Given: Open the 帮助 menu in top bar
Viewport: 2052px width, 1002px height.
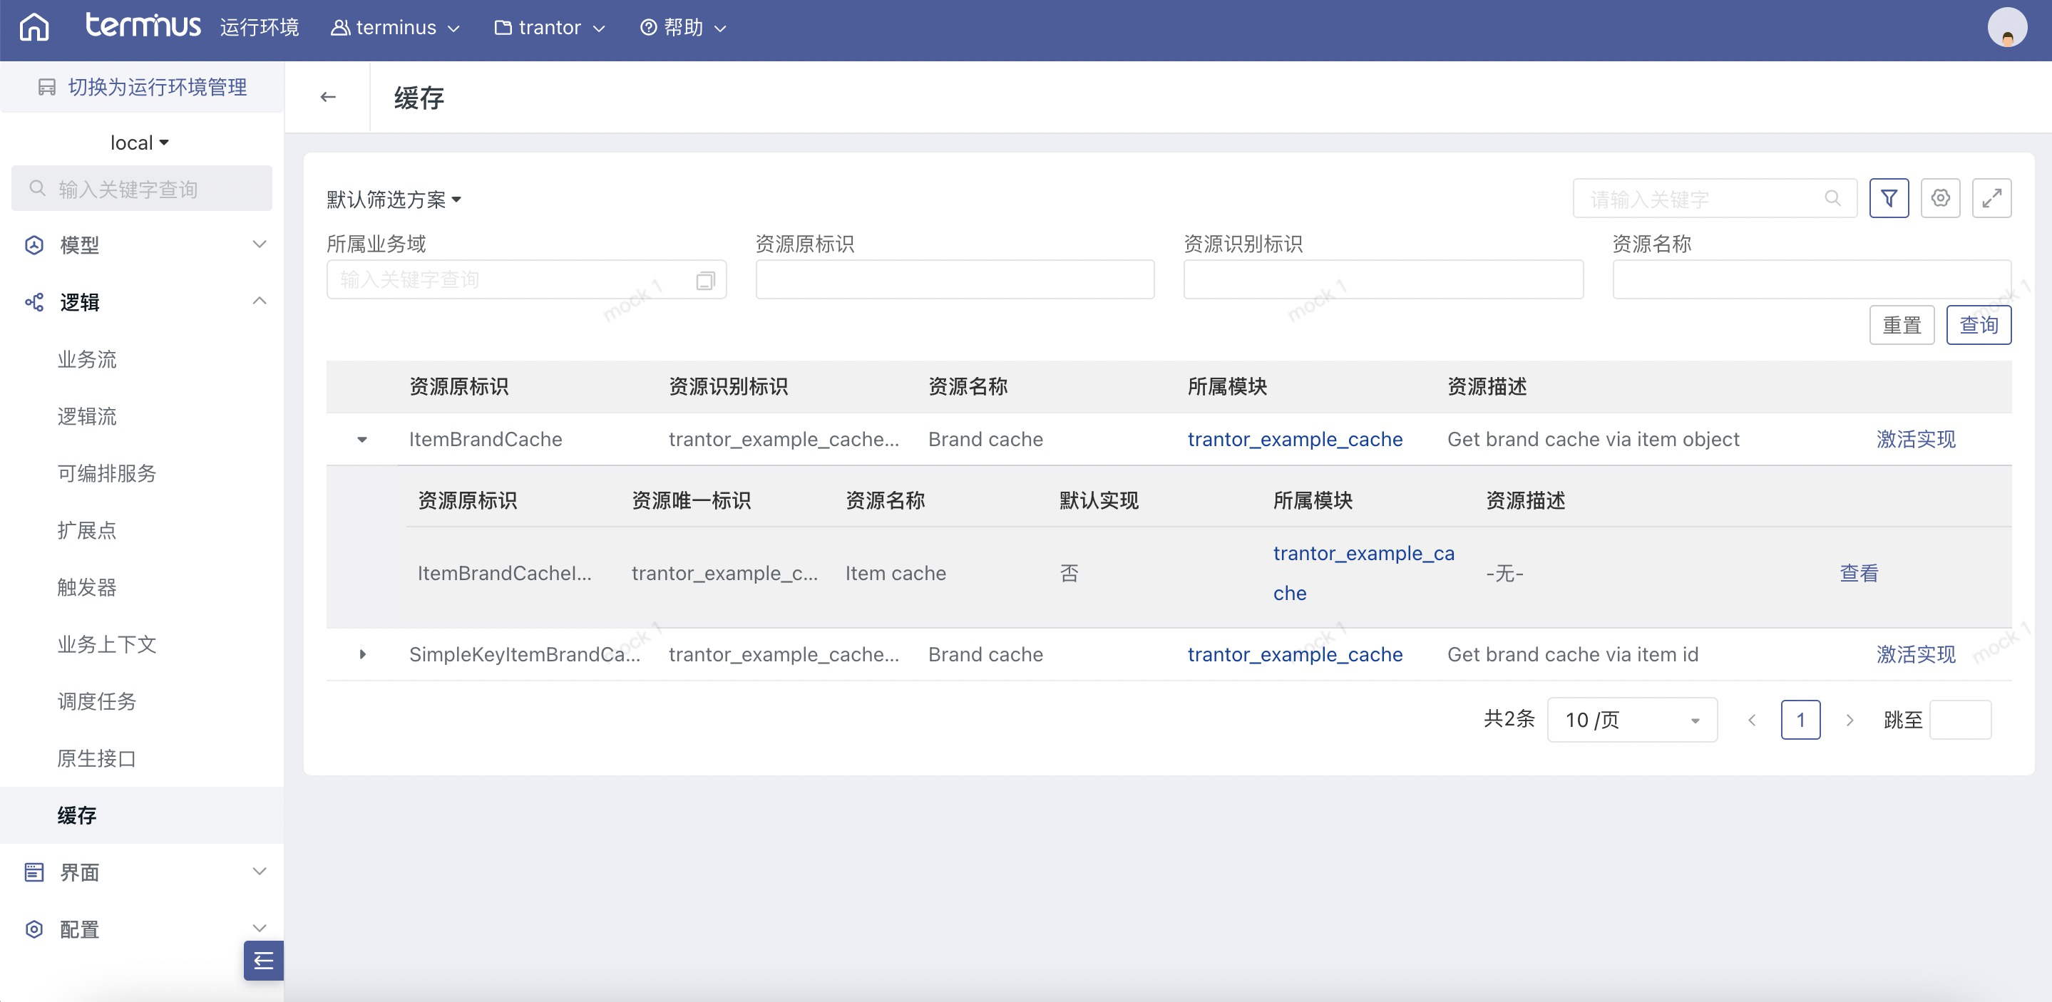Looking at the screenshot, I should point(684,28).
